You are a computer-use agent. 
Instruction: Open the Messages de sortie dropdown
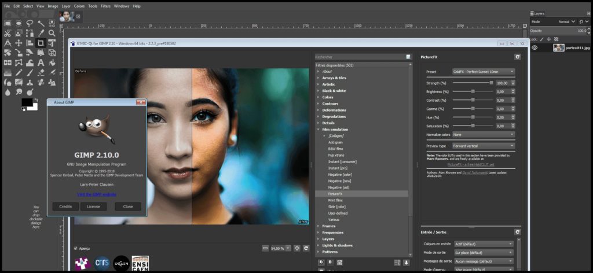[x=484, y=261]
